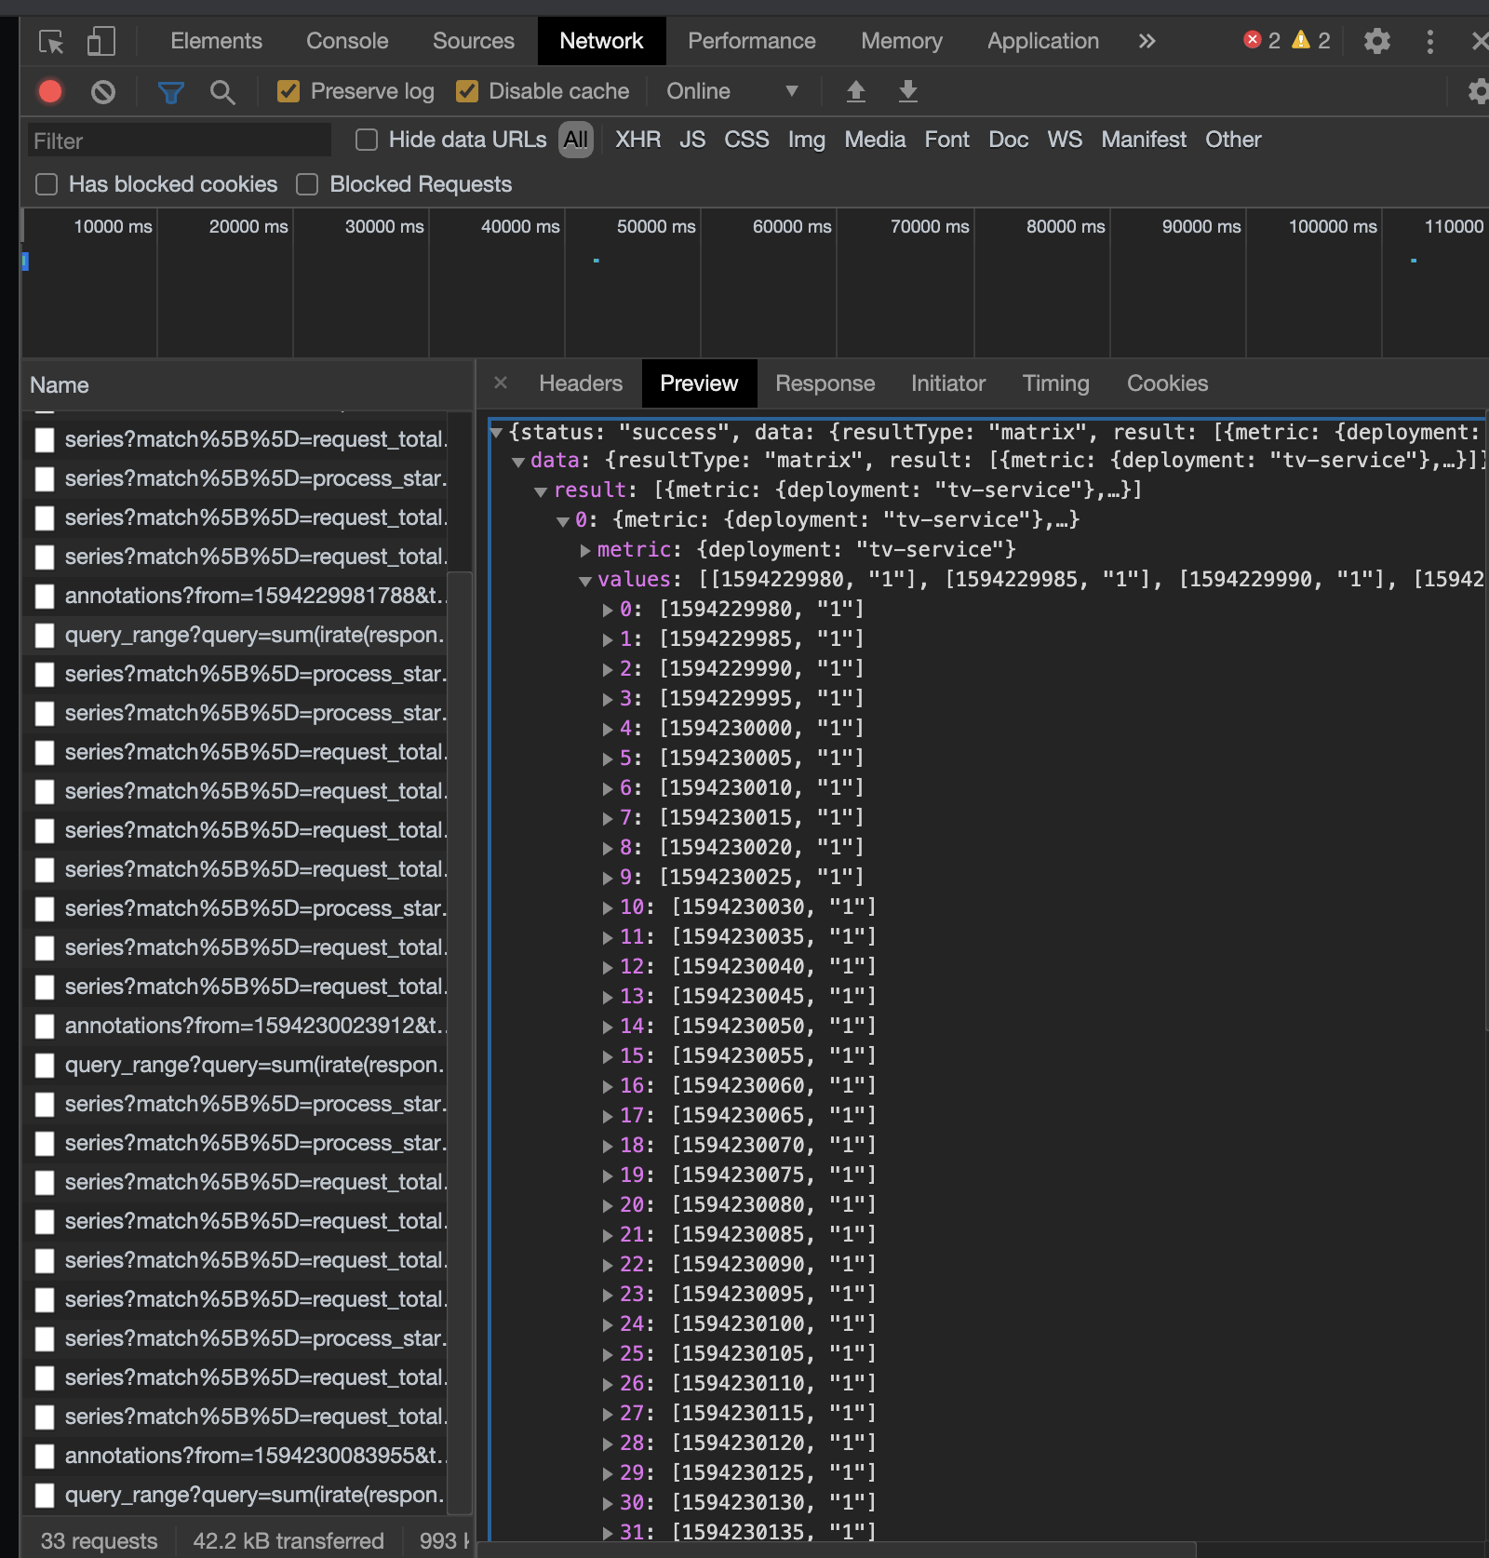Stop recording network log red button
Image resolution: width=1489 pixels, height=1558 pixels.
click(x=50, y=91)
